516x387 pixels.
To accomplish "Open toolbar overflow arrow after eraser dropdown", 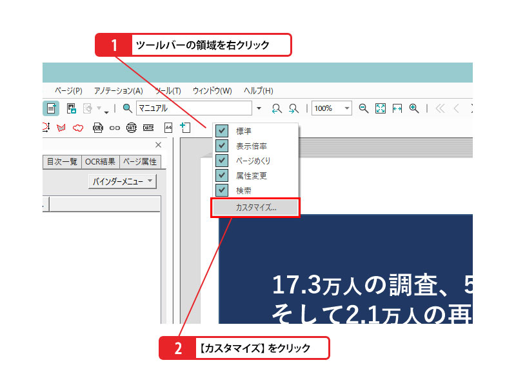I will coord(106,112).
